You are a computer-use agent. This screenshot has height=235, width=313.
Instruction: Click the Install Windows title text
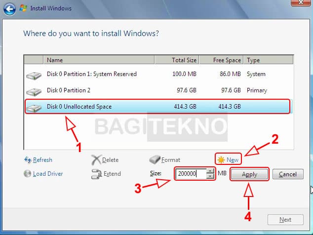[51, 8]
